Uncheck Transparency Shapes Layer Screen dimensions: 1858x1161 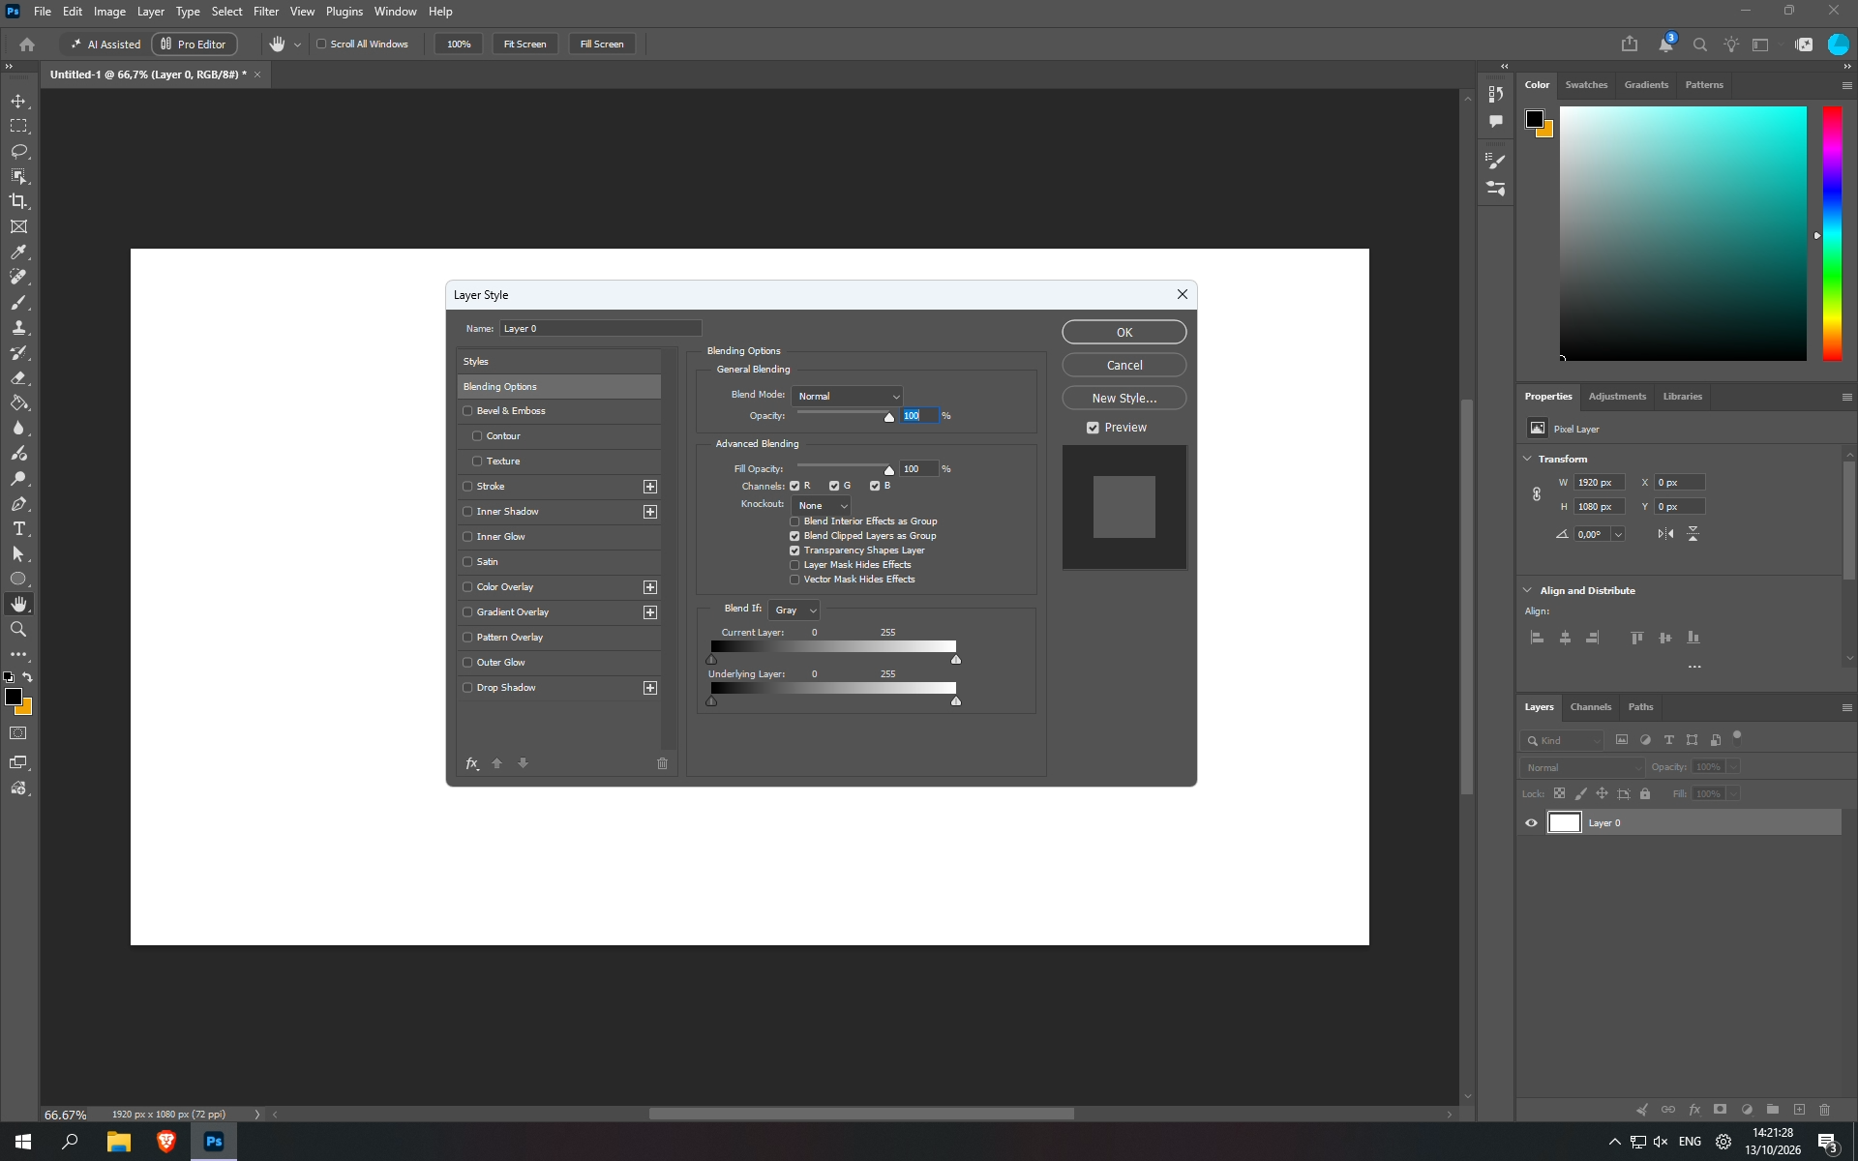click(795, 551)
